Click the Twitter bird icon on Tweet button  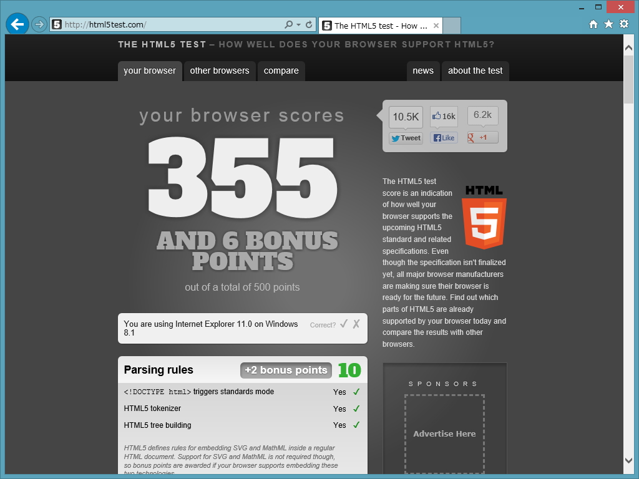click(396, 138)
